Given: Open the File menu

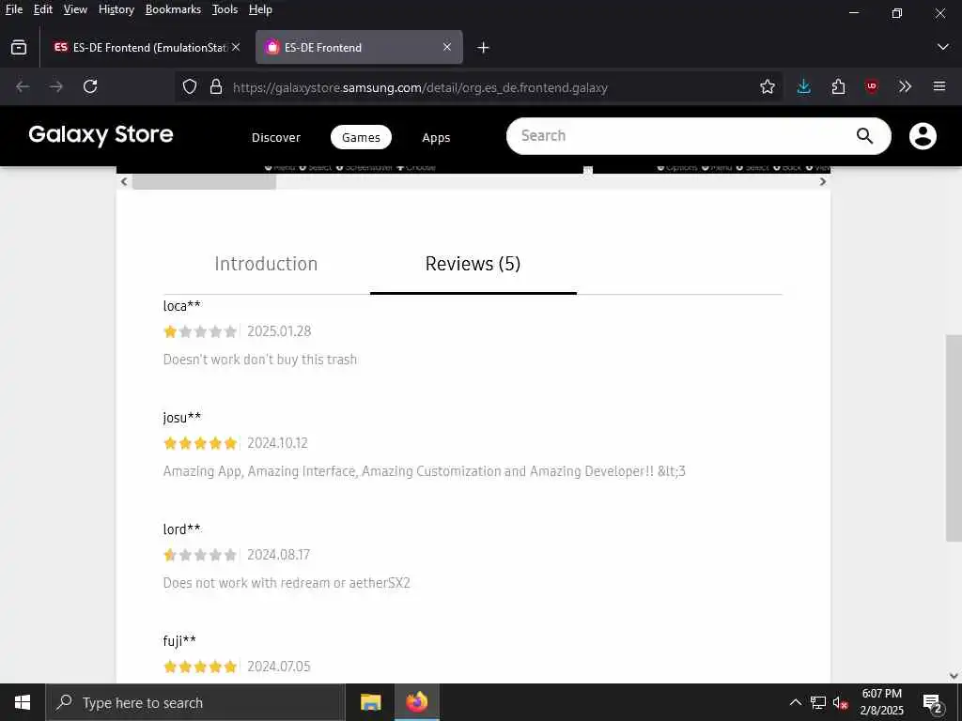Looking at the screenshot, I should point(13,9).
